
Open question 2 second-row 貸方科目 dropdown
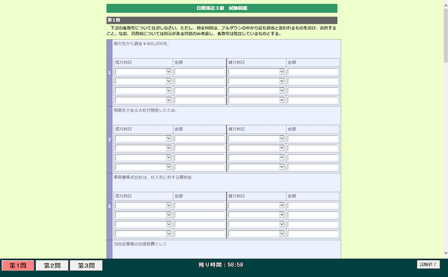256,148
